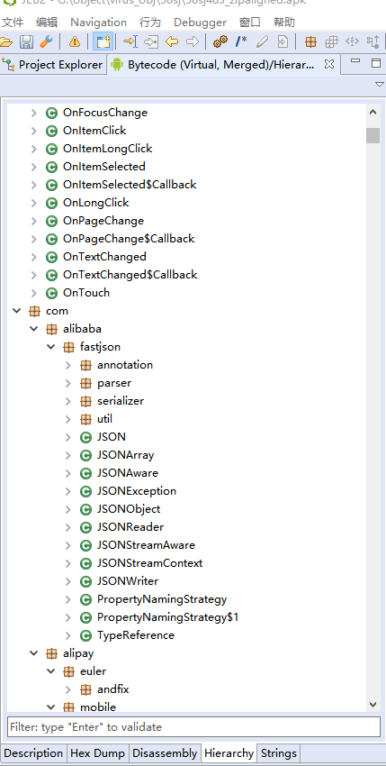Click the cross-references arrows icon
Viewport: 386px width, 766px height.
coord(353,42)
